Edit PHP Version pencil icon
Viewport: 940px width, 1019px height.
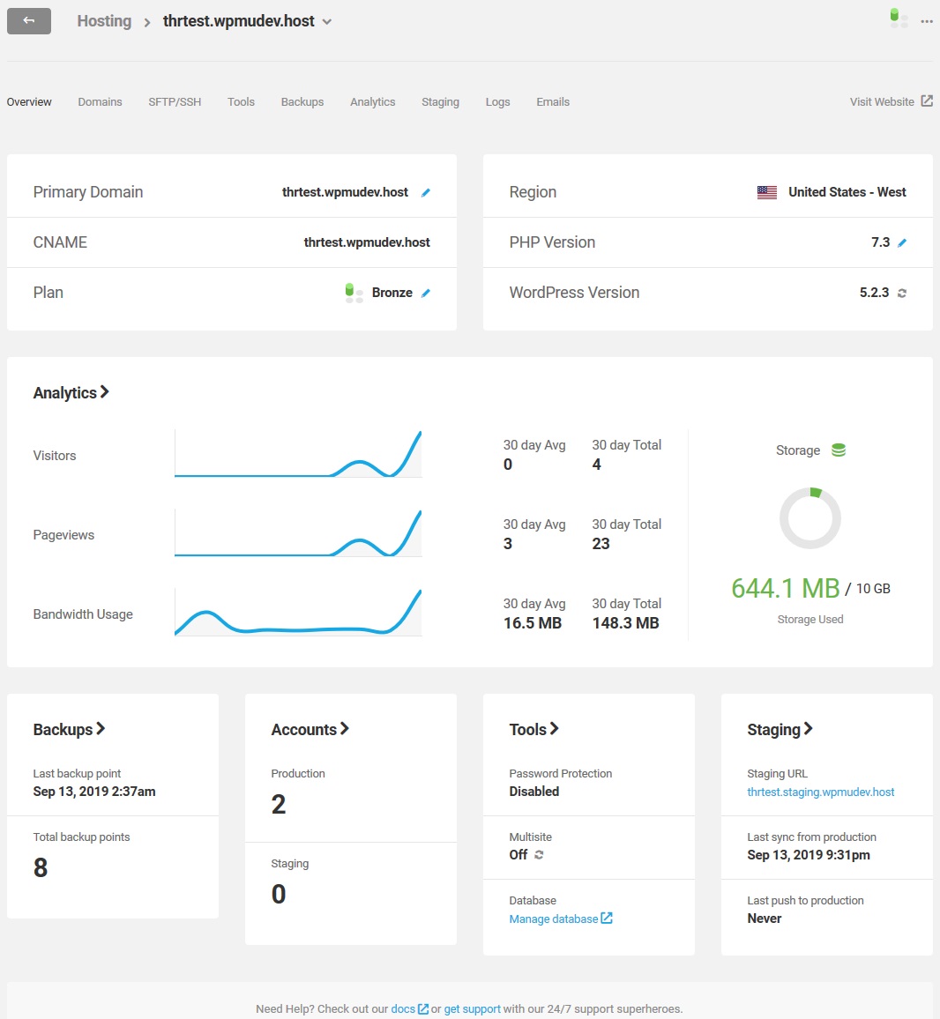click(902, 242)
